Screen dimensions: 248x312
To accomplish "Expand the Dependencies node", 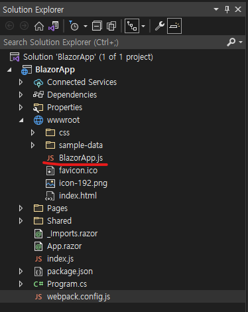I will [21, 95].
